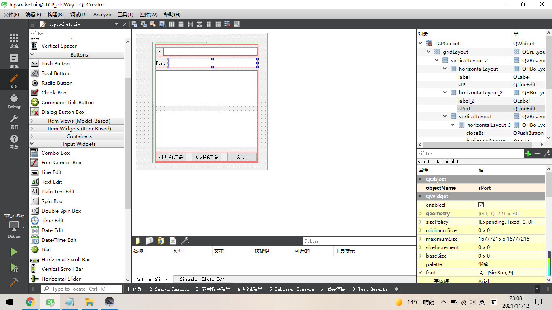Open the 工具(T) menu

coord(125,14)
